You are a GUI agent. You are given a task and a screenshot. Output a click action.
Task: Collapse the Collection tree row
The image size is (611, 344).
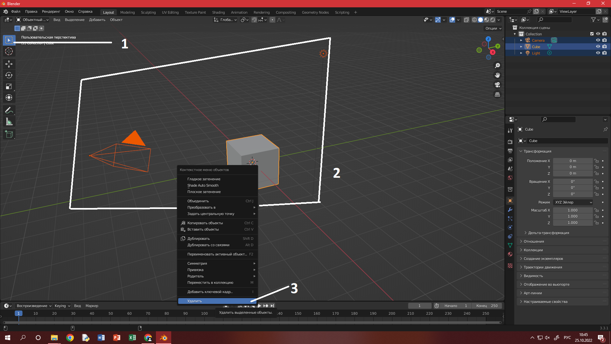pyautogui.click(x=515, y=34)
